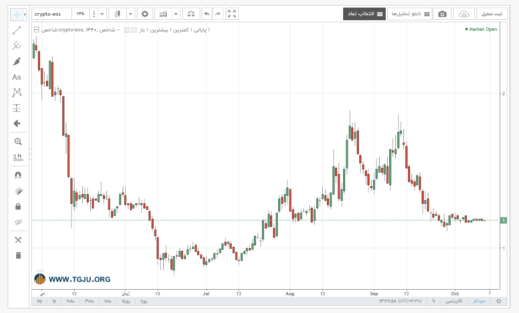Toggle lock all drawing tools
Viewport: 519px width, 313px height.
click(18, 206)
